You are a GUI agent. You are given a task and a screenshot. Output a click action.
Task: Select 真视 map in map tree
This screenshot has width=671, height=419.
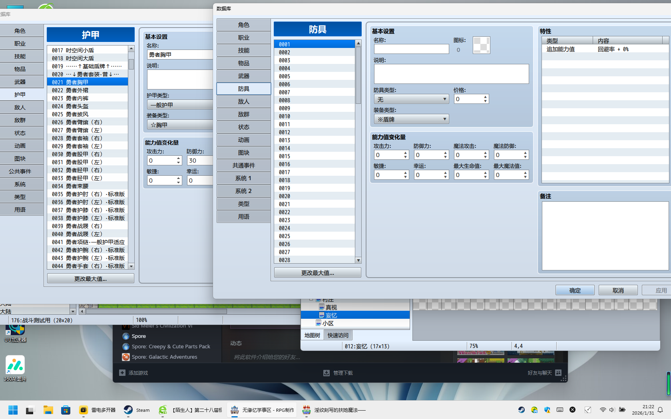[331, 307]
